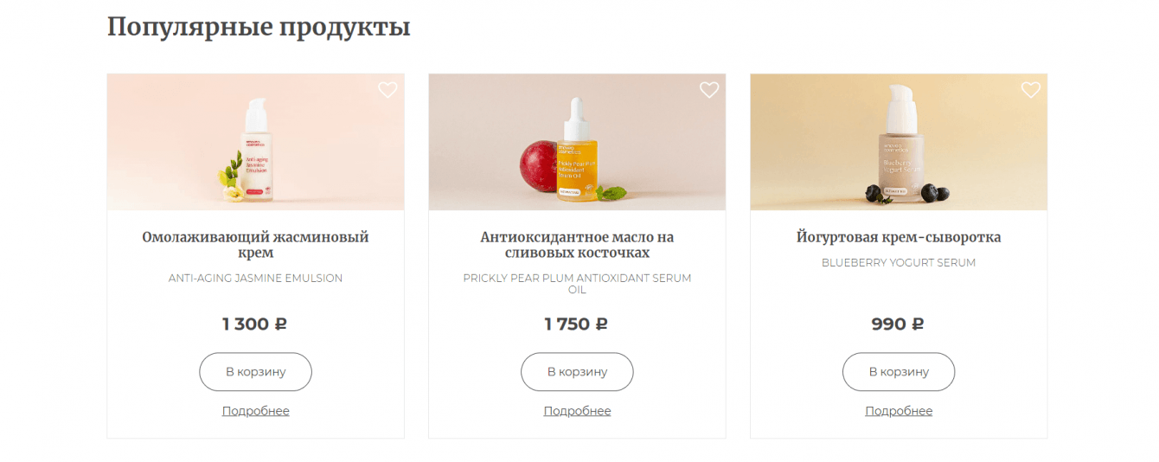Click the 1 750 ₽ price label
This screenshot has height=462, width=1159.
coord(576,324)
